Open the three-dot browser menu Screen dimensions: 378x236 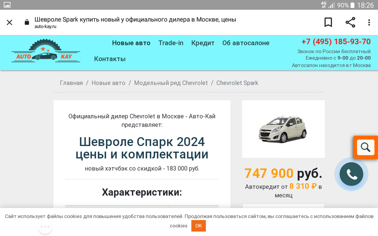[369, 22]
